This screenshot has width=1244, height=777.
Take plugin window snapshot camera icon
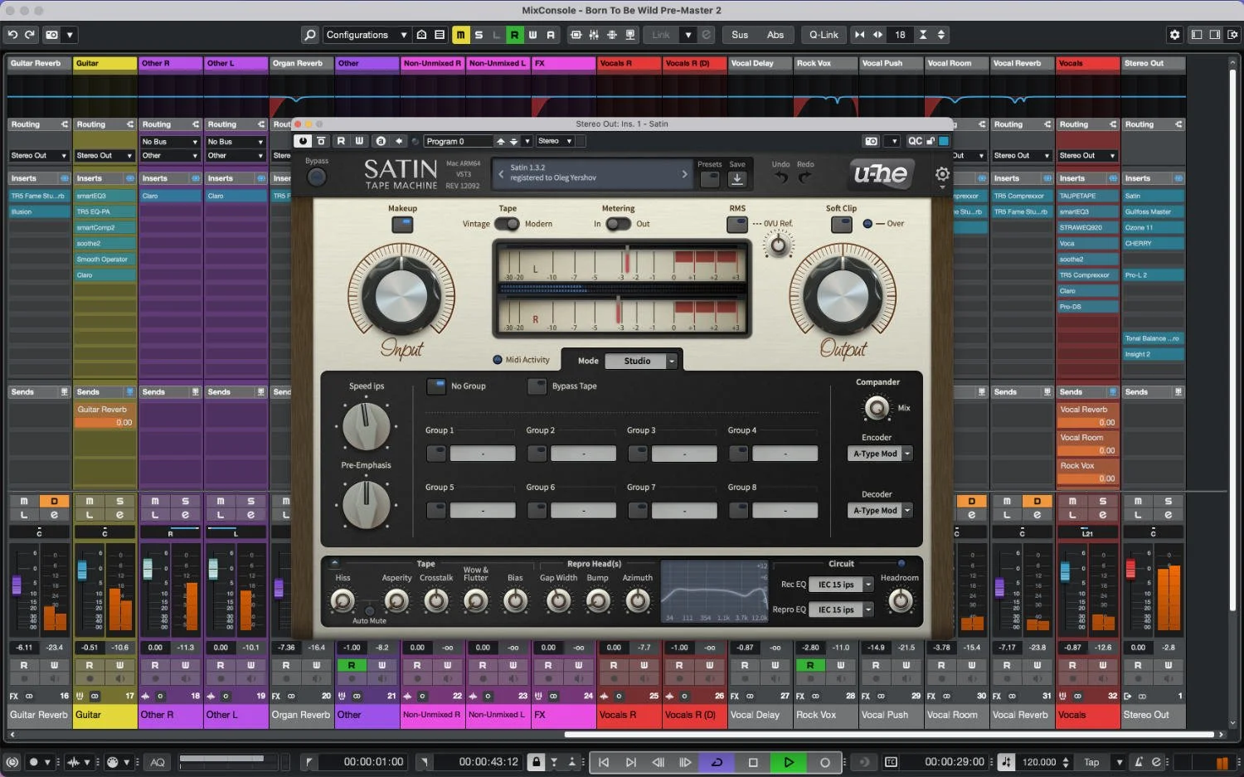point(871,142)
